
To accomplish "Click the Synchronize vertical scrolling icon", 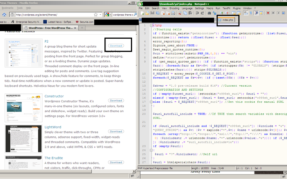I will coord(234,13).
